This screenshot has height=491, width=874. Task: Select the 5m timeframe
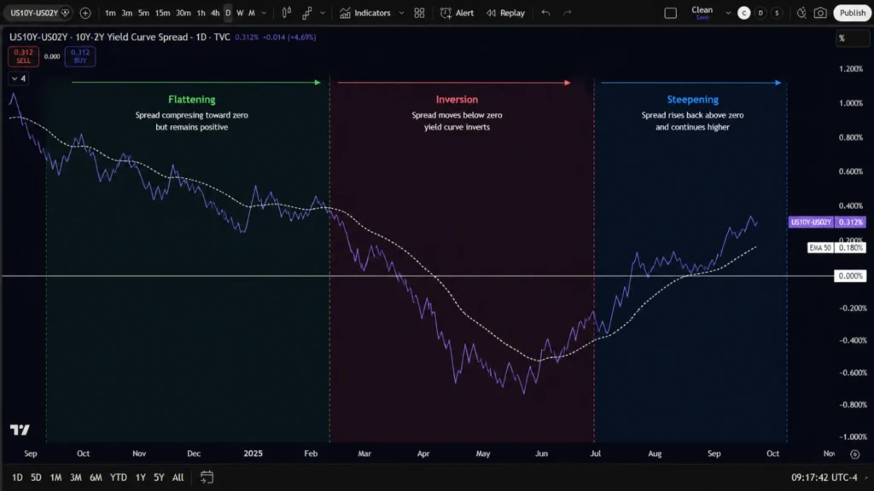click(143, 13)
